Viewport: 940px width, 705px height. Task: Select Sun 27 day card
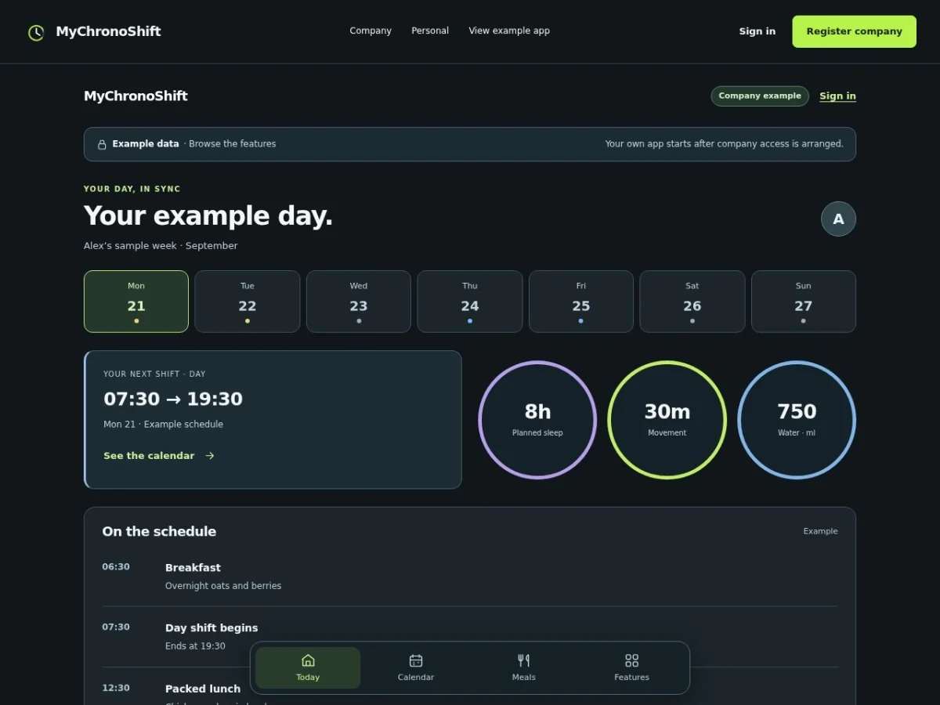[804, 302]
